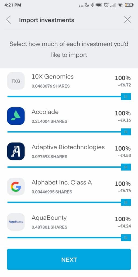Click the NEXT button
Image resolution: width=138 pixels, height=277 pixels.
click(x=69, y=259)
